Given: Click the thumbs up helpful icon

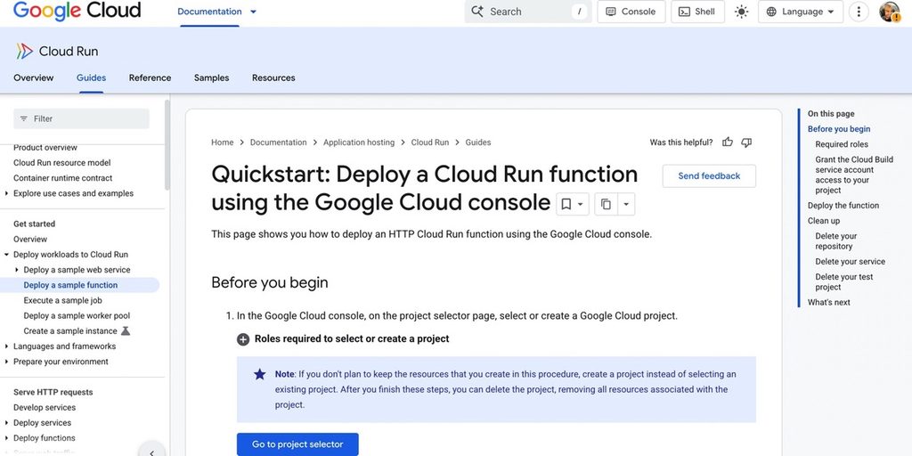Looking at the screenshot, I should tap(728, 142).
